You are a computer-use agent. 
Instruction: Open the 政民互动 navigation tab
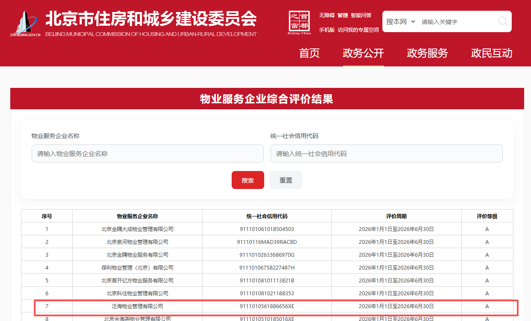[492, 53]
